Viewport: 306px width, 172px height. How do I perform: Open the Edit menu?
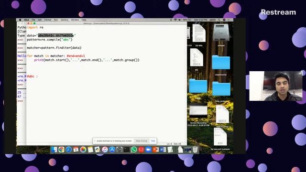click(40, 20)
